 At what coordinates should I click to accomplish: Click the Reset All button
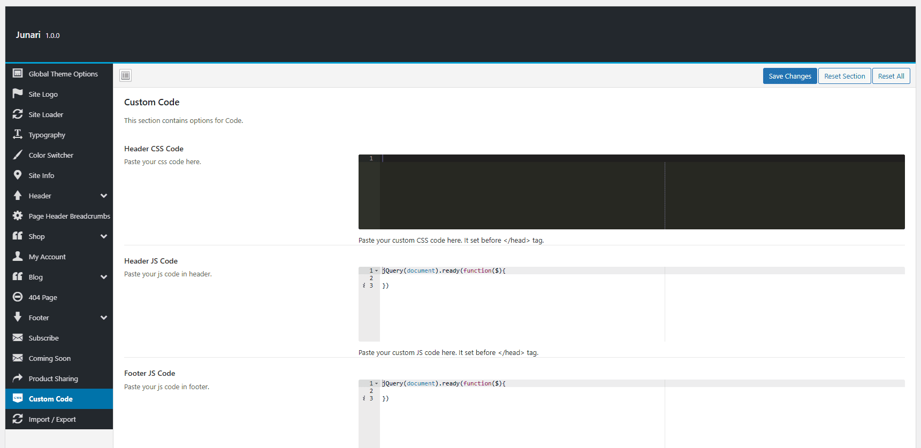coord(891,76)
